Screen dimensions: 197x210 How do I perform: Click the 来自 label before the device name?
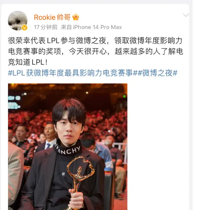67,27
